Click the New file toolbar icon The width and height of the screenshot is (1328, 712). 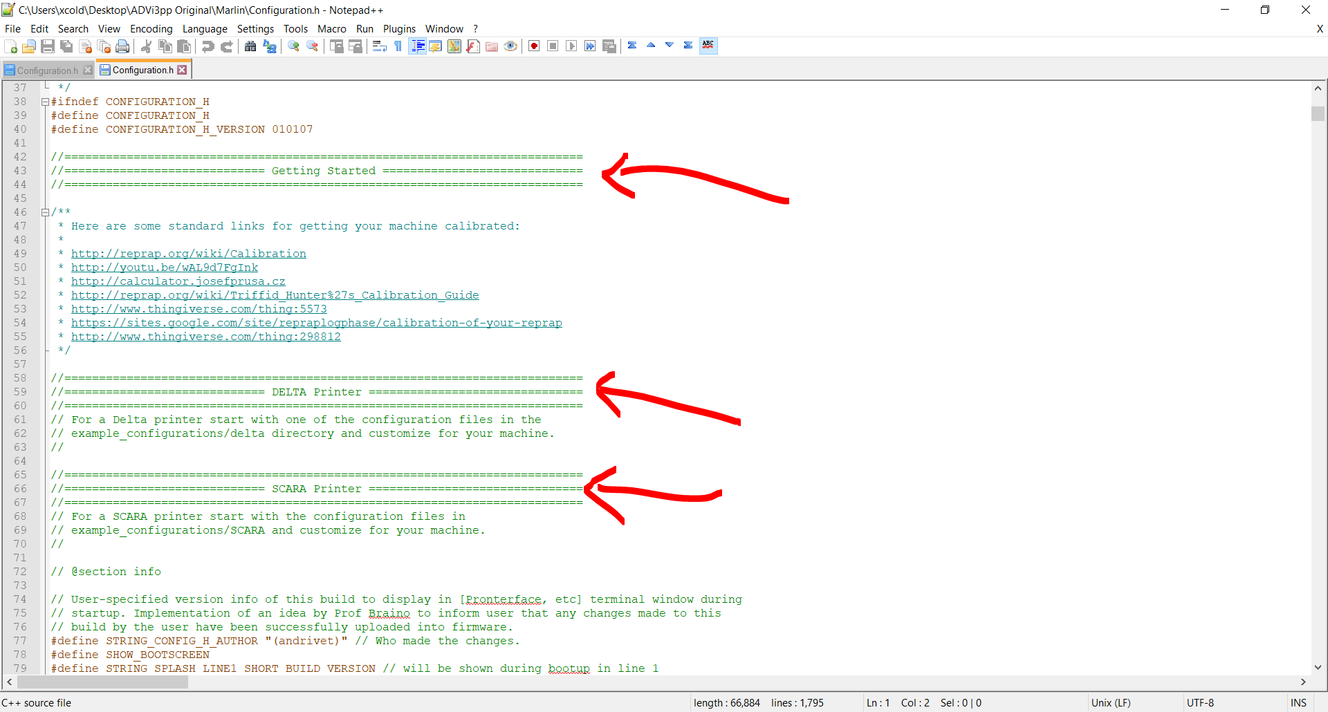10,46
